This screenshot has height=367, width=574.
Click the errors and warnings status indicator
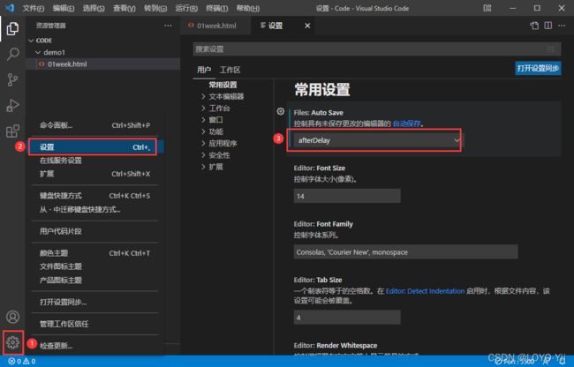(21, 361)
